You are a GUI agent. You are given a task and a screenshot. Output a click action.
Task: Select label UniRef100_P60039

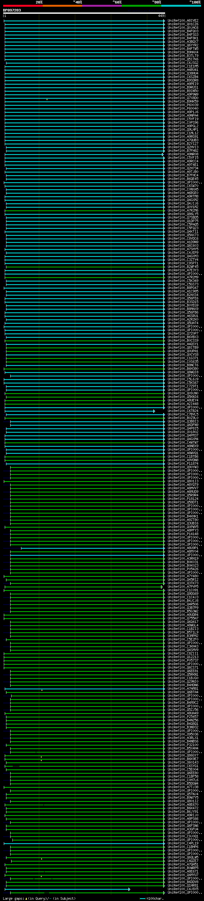coord(183,105)
